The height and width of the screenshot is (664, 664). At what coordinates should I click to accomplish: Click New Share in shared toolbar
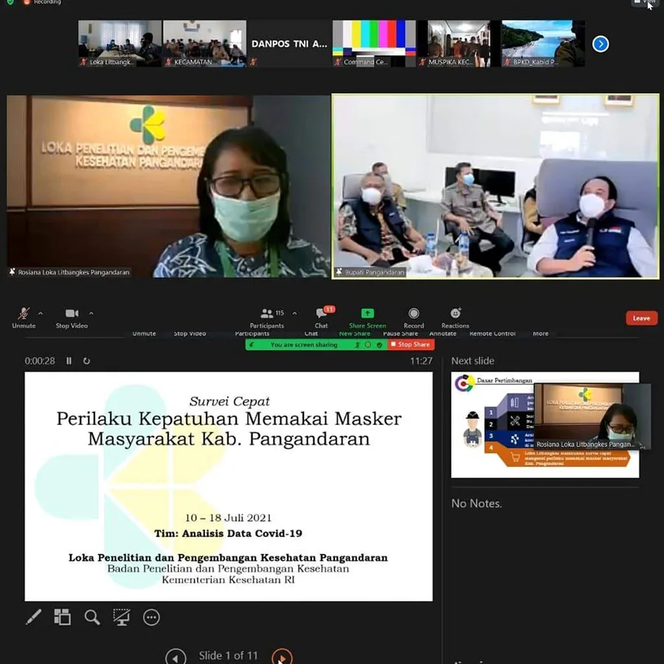[x=354, y=333]
